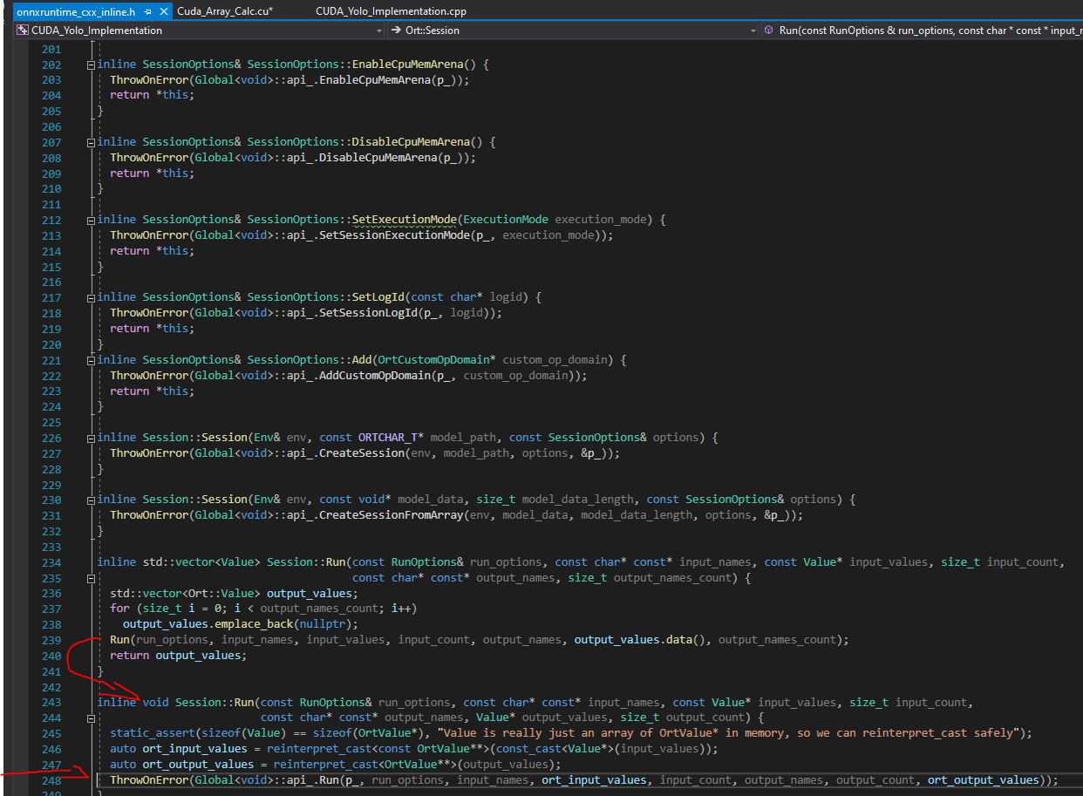Click 'return *this;' on line 204
The height and width of the screenshot is (796, 1083).
pyautogui.click(x=153, y=94)
